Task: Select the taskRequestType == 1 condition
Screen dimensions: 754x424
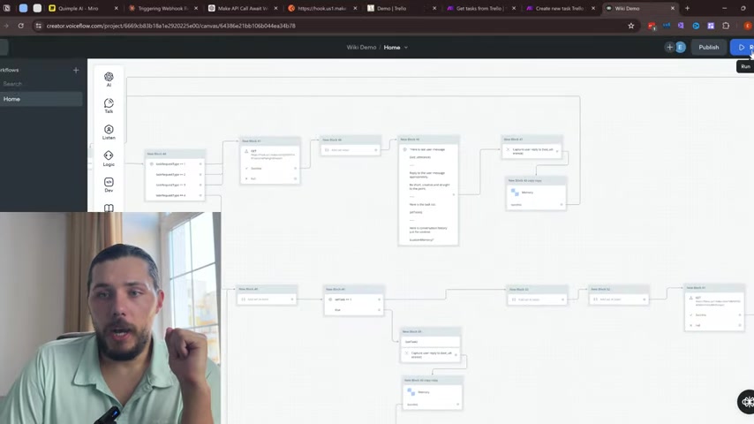Action: [x=175, y=164]
